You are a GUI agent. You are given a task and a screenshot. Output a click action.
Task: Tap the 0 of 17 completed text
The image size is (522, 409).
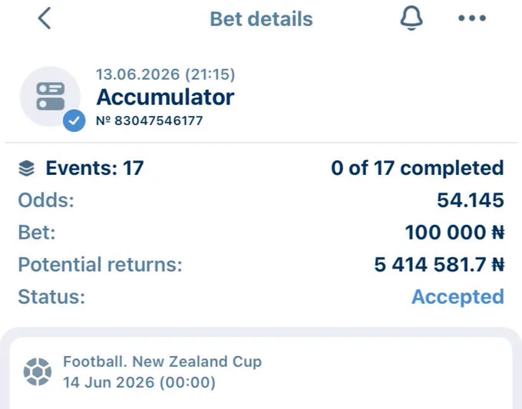pos(417,168)
